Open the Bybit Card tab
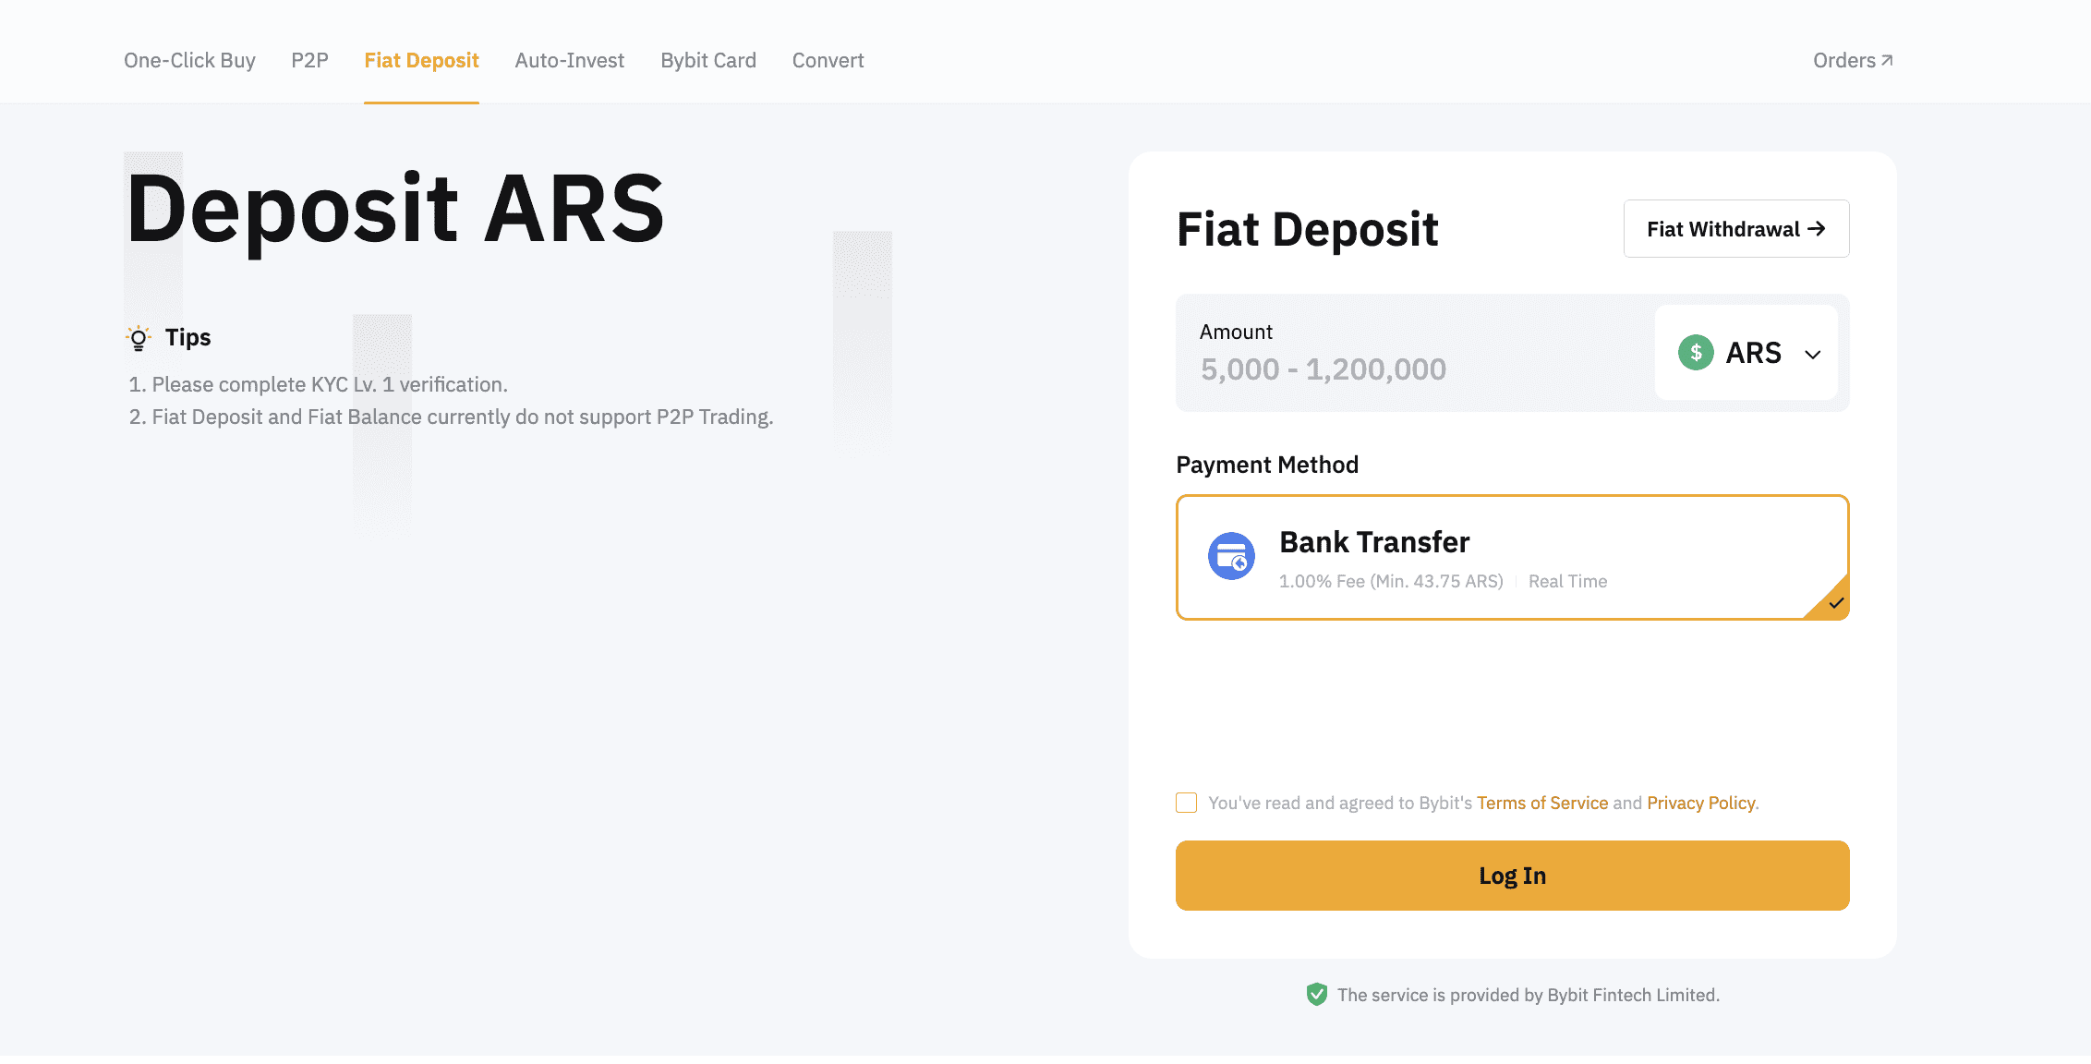The width and height of the screenshot is (2091, 1064). point(708,60)
